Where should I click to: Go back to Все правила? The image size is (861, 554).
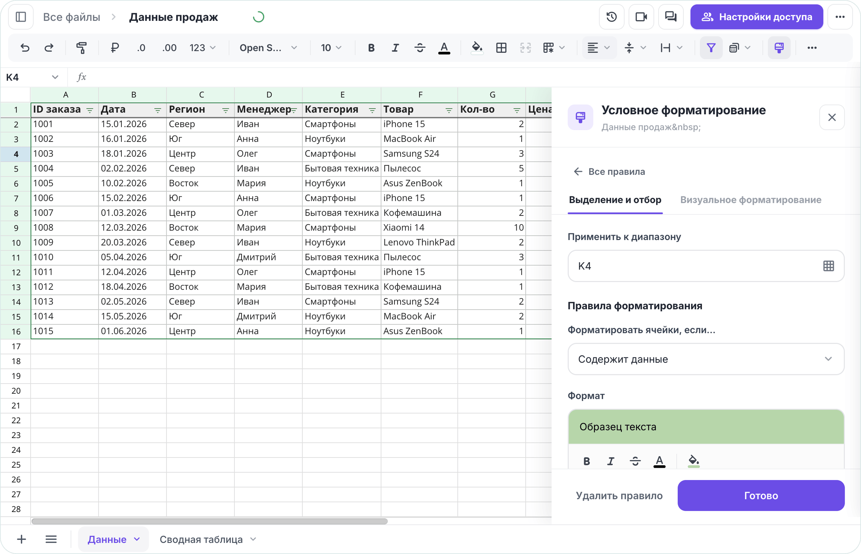click(x=609, y=171)
